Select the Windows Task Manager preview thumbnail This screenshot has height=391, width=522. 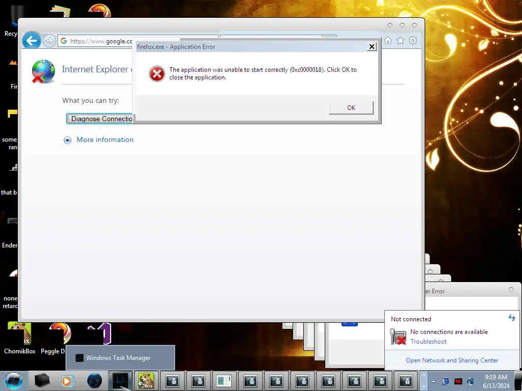(x=120, y=358)
